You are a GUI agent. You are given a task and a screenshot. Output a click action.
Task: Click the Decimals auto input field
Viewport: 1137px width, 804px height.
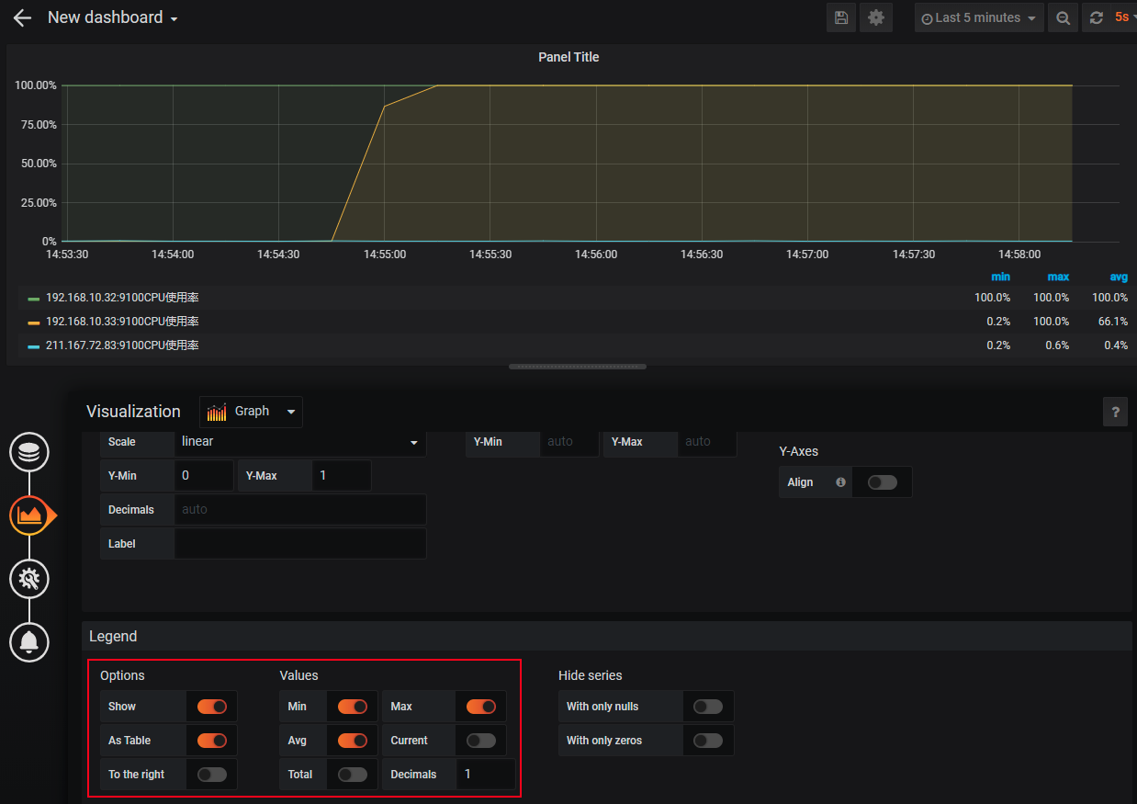tap(300, 510)
